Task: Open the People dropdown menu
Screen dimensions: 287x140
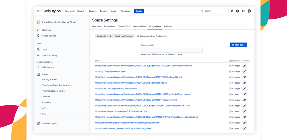Action: point(104,11)
